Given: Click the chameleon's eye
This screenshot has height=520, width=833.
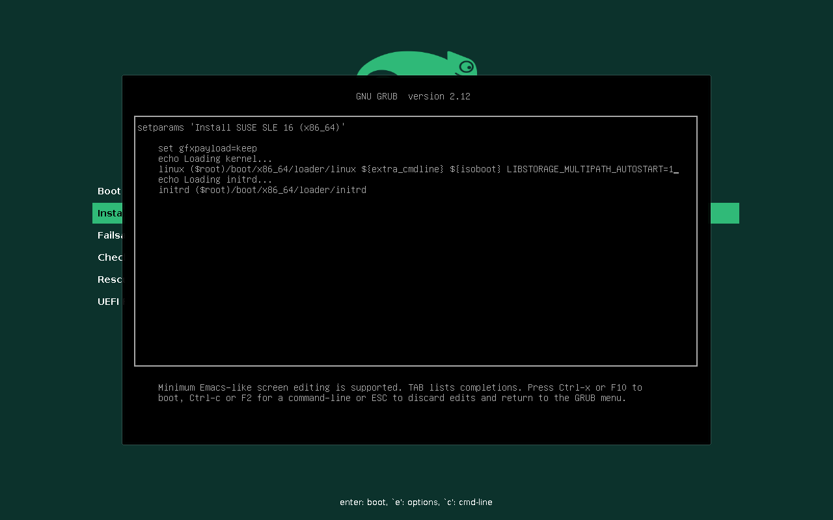Looking at the screenshot, I should coord(467,67).
